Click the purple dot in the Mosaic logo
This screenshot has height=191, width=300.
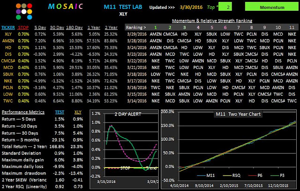(x=18, y=11)
